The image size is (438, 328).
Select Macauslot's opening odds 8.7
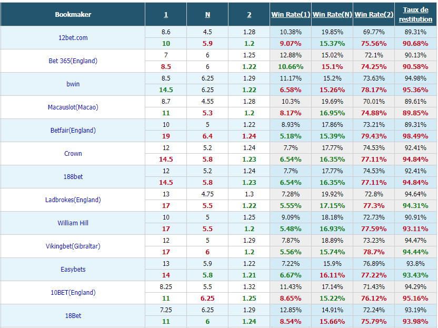click(166, 102)
